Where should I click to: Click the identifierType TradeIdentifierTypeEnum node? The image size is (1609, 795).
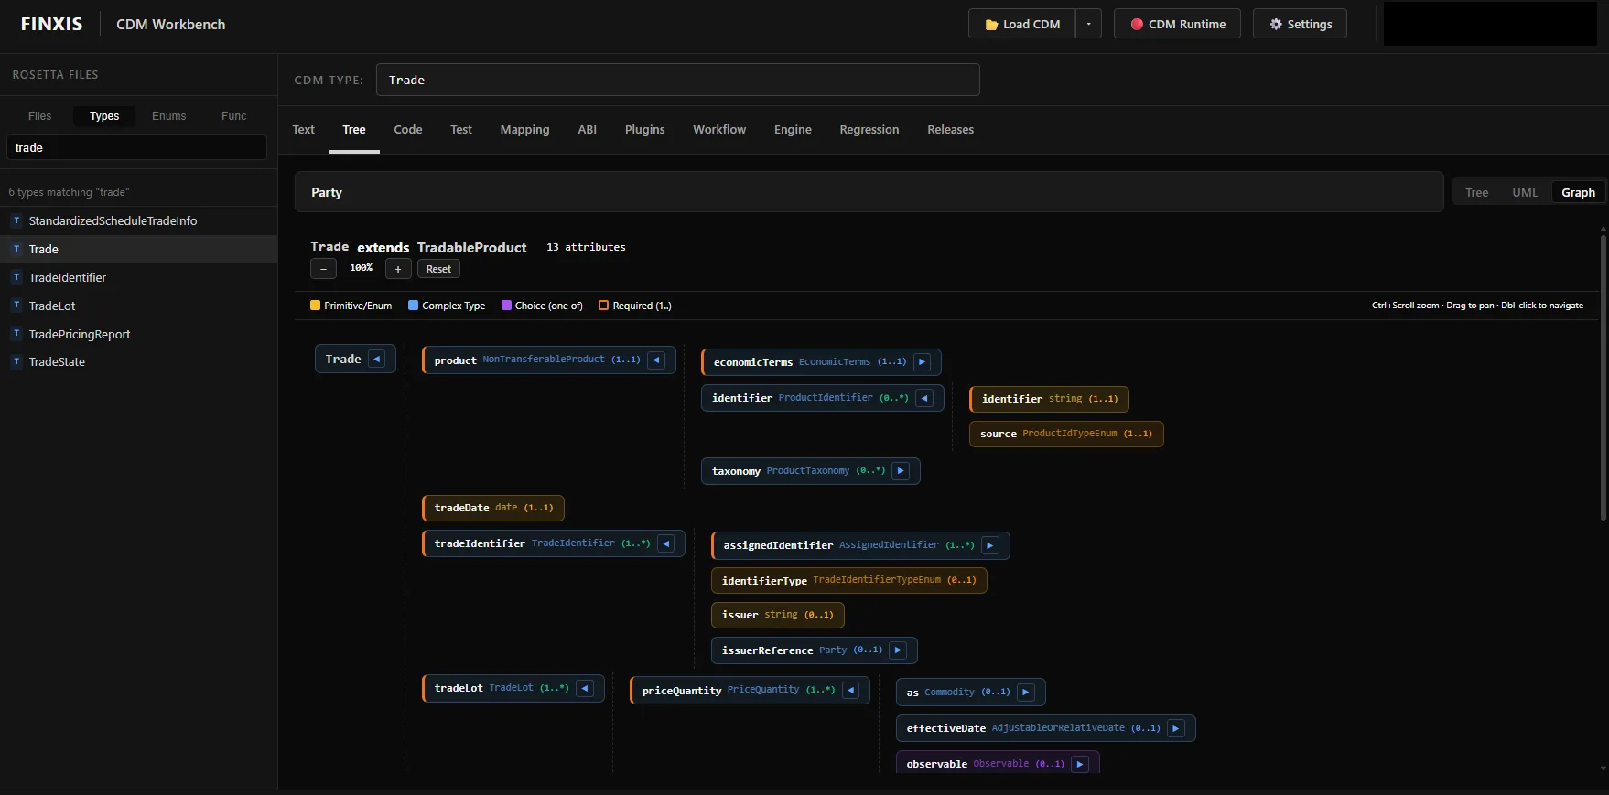[x=848, y=580]
